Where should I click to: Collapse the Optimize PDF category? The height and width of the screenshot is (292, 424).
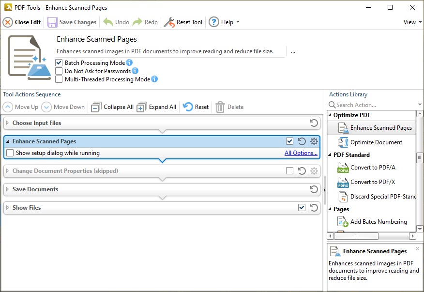[x=330, y=115]
